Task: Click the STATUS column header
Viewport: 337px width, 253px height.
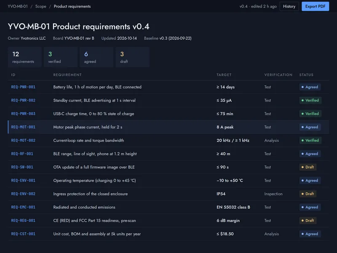Action: [306, 75]
